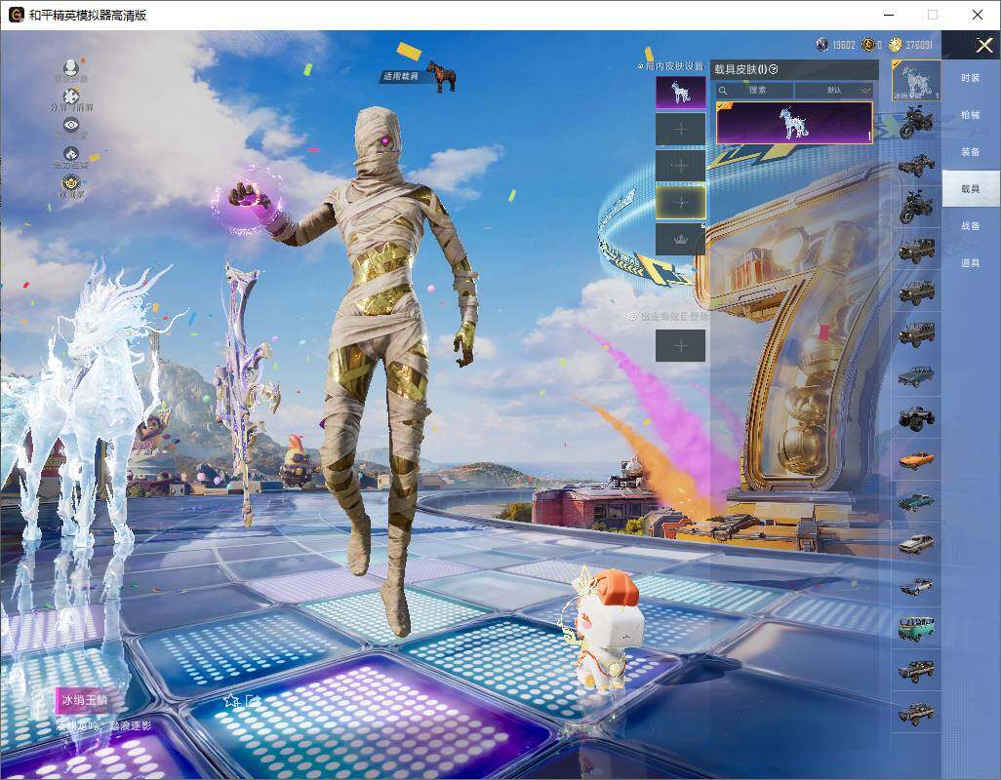
Task: Open the gold crown collector badge
Action: [x=71, y=183]
